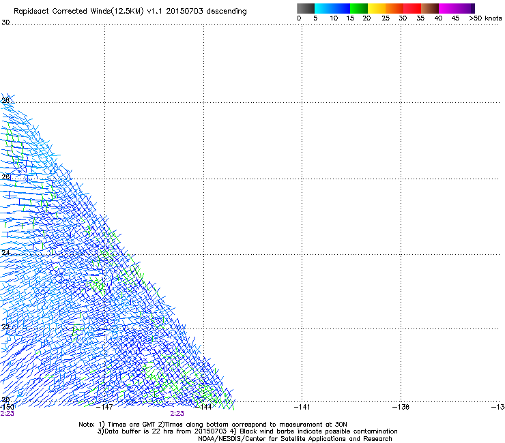The height and width of the screenshot is (443, 505).
Task: Click the cyan 5-10 knots color segment
Action: click(x=323, y=8)
